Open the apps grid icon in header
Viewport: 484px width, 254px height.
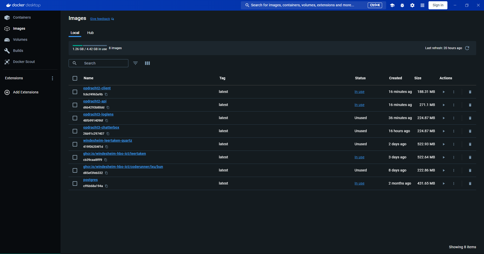point(422,5)
